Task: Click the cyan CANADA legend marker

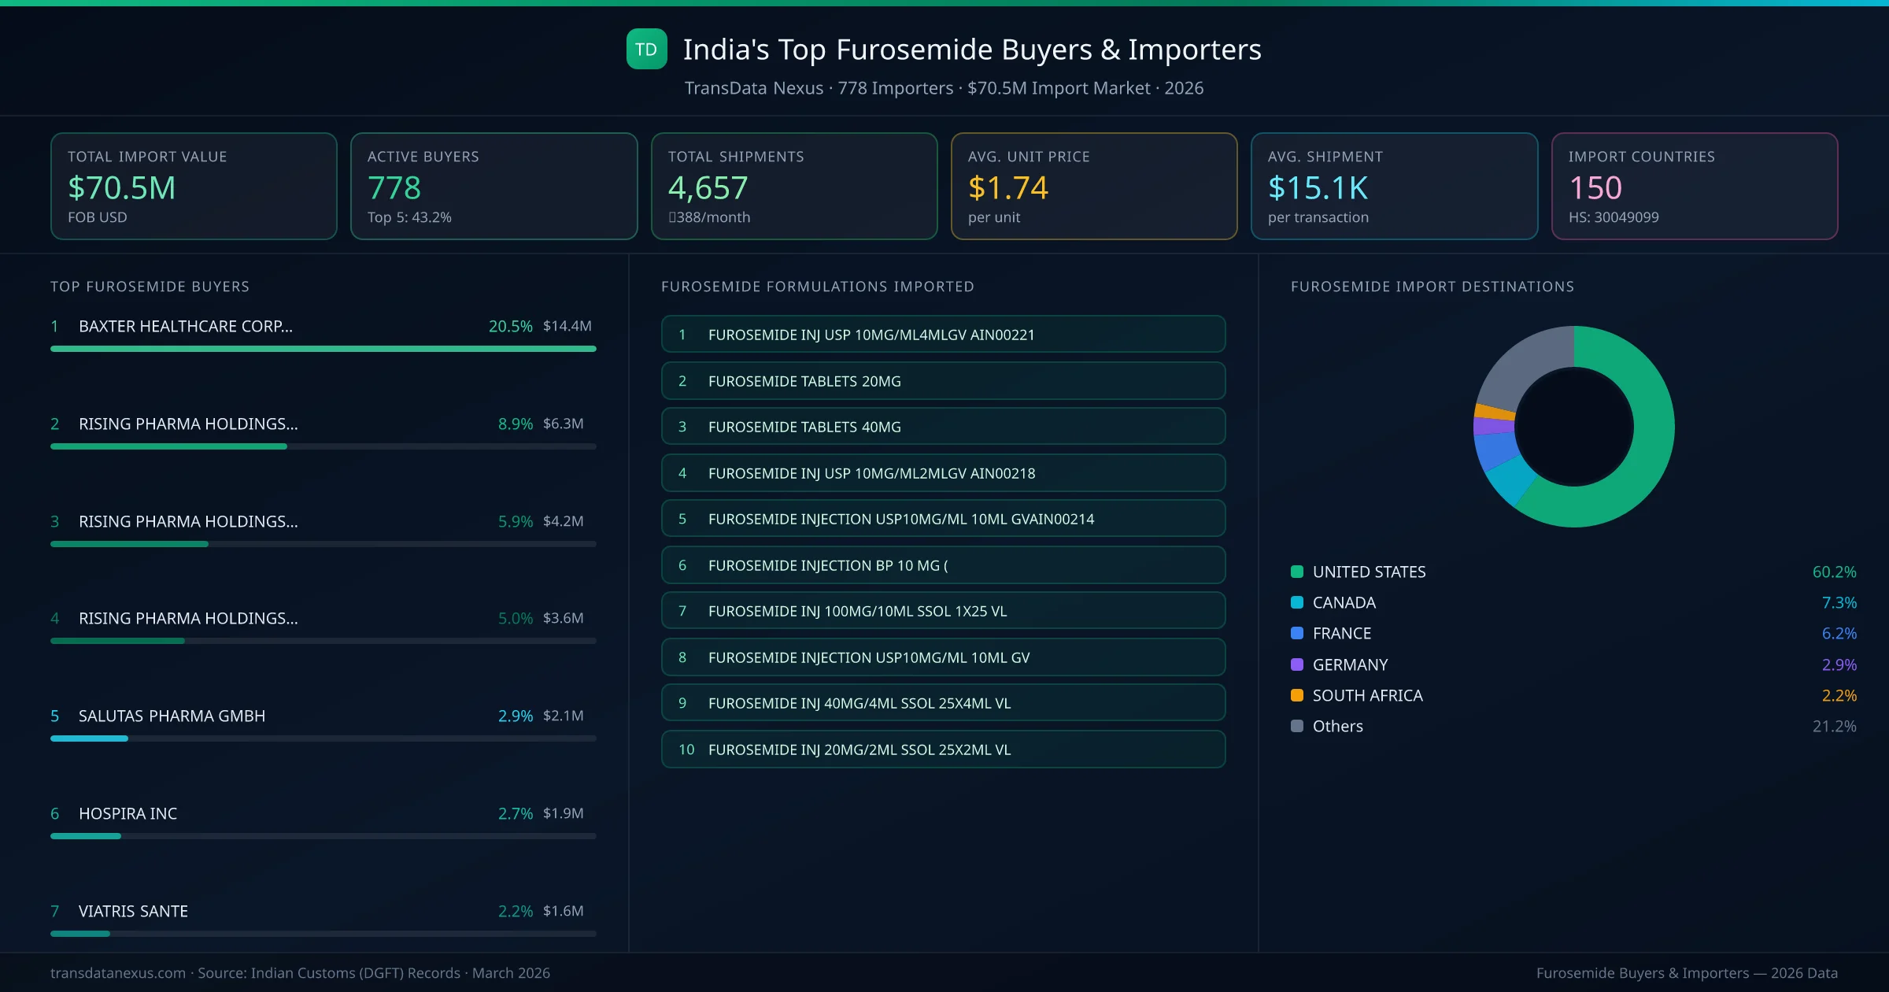Action: click(x=1296, y=602)
